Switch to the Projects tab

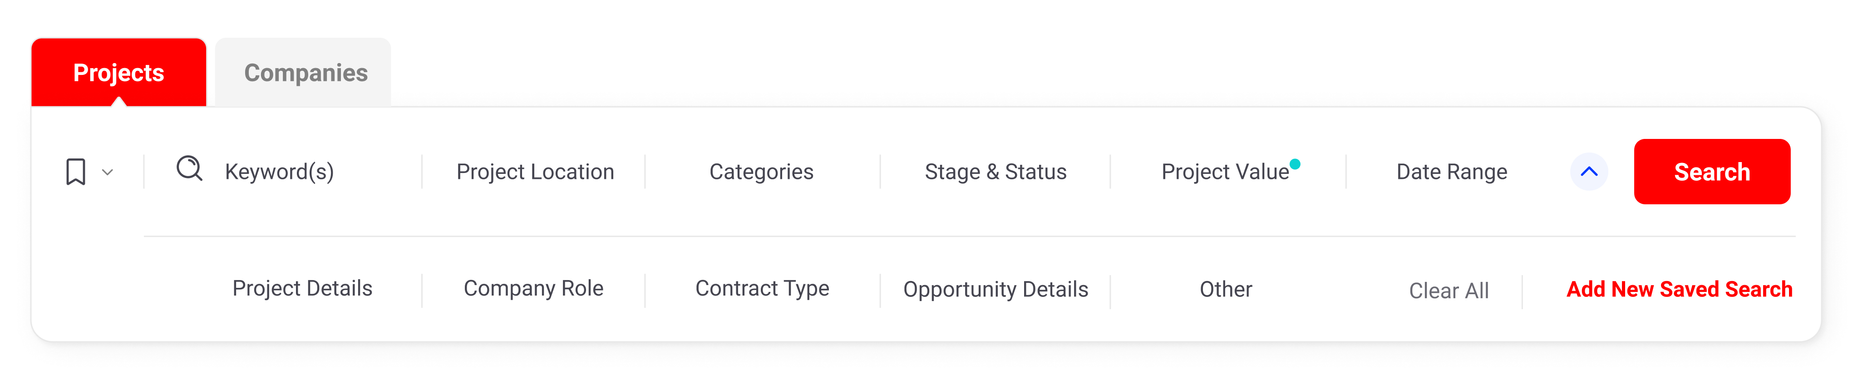click(x=118, y=73)
